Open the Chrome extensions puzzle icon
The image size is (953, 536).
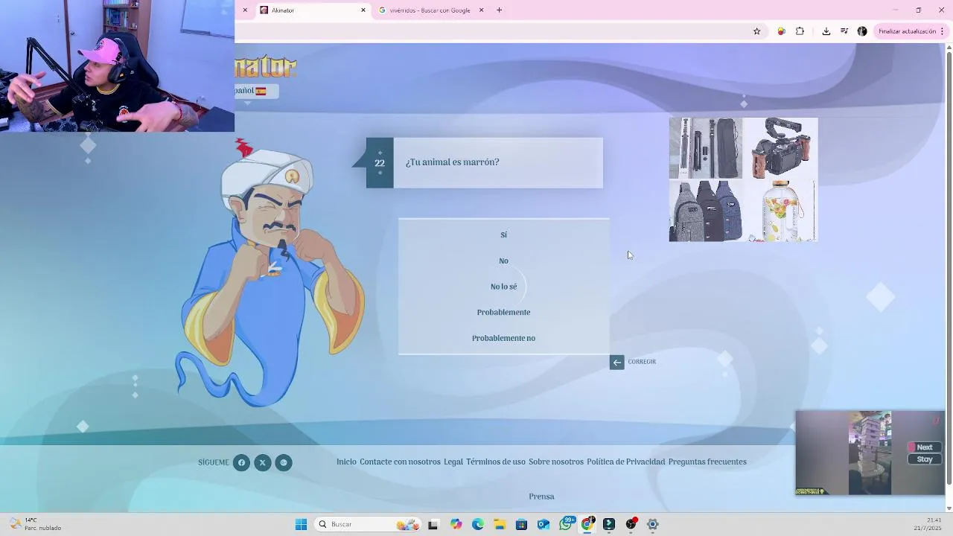point(800,31)
